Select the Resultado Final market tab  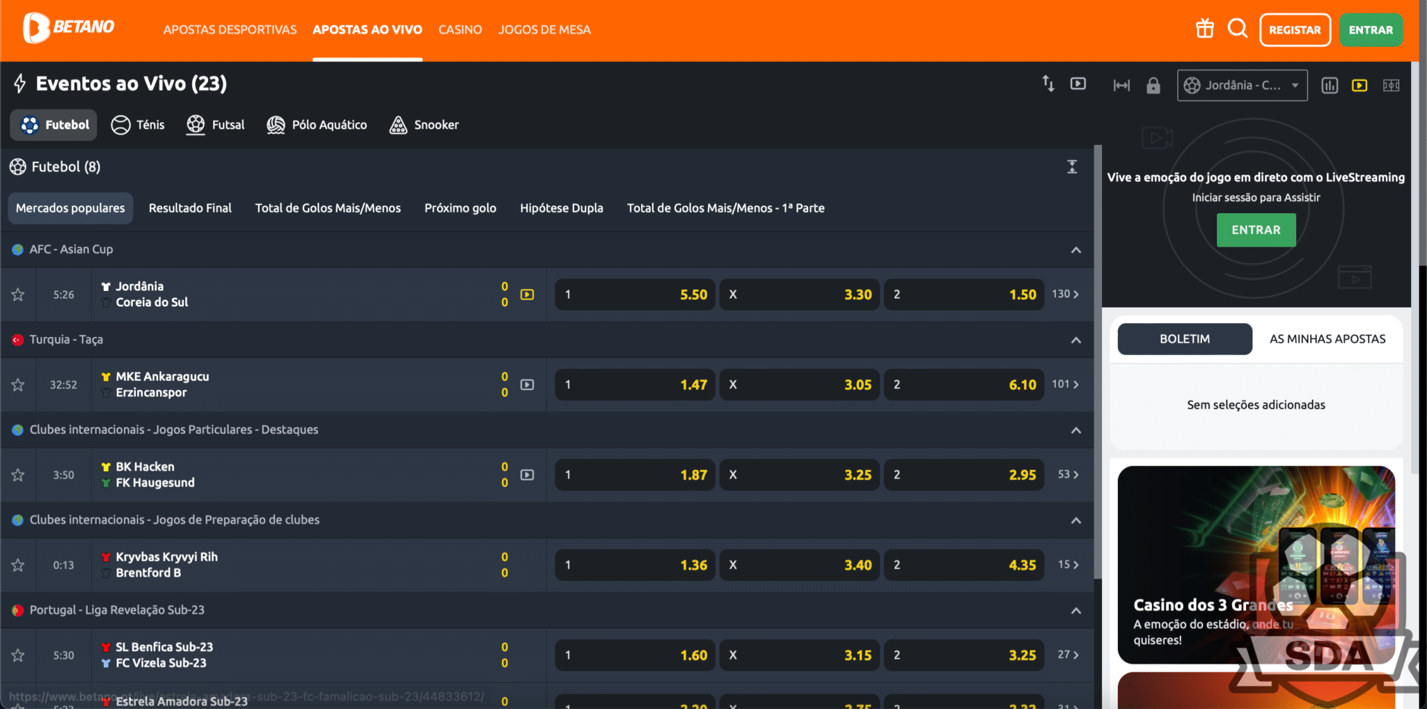190,208
